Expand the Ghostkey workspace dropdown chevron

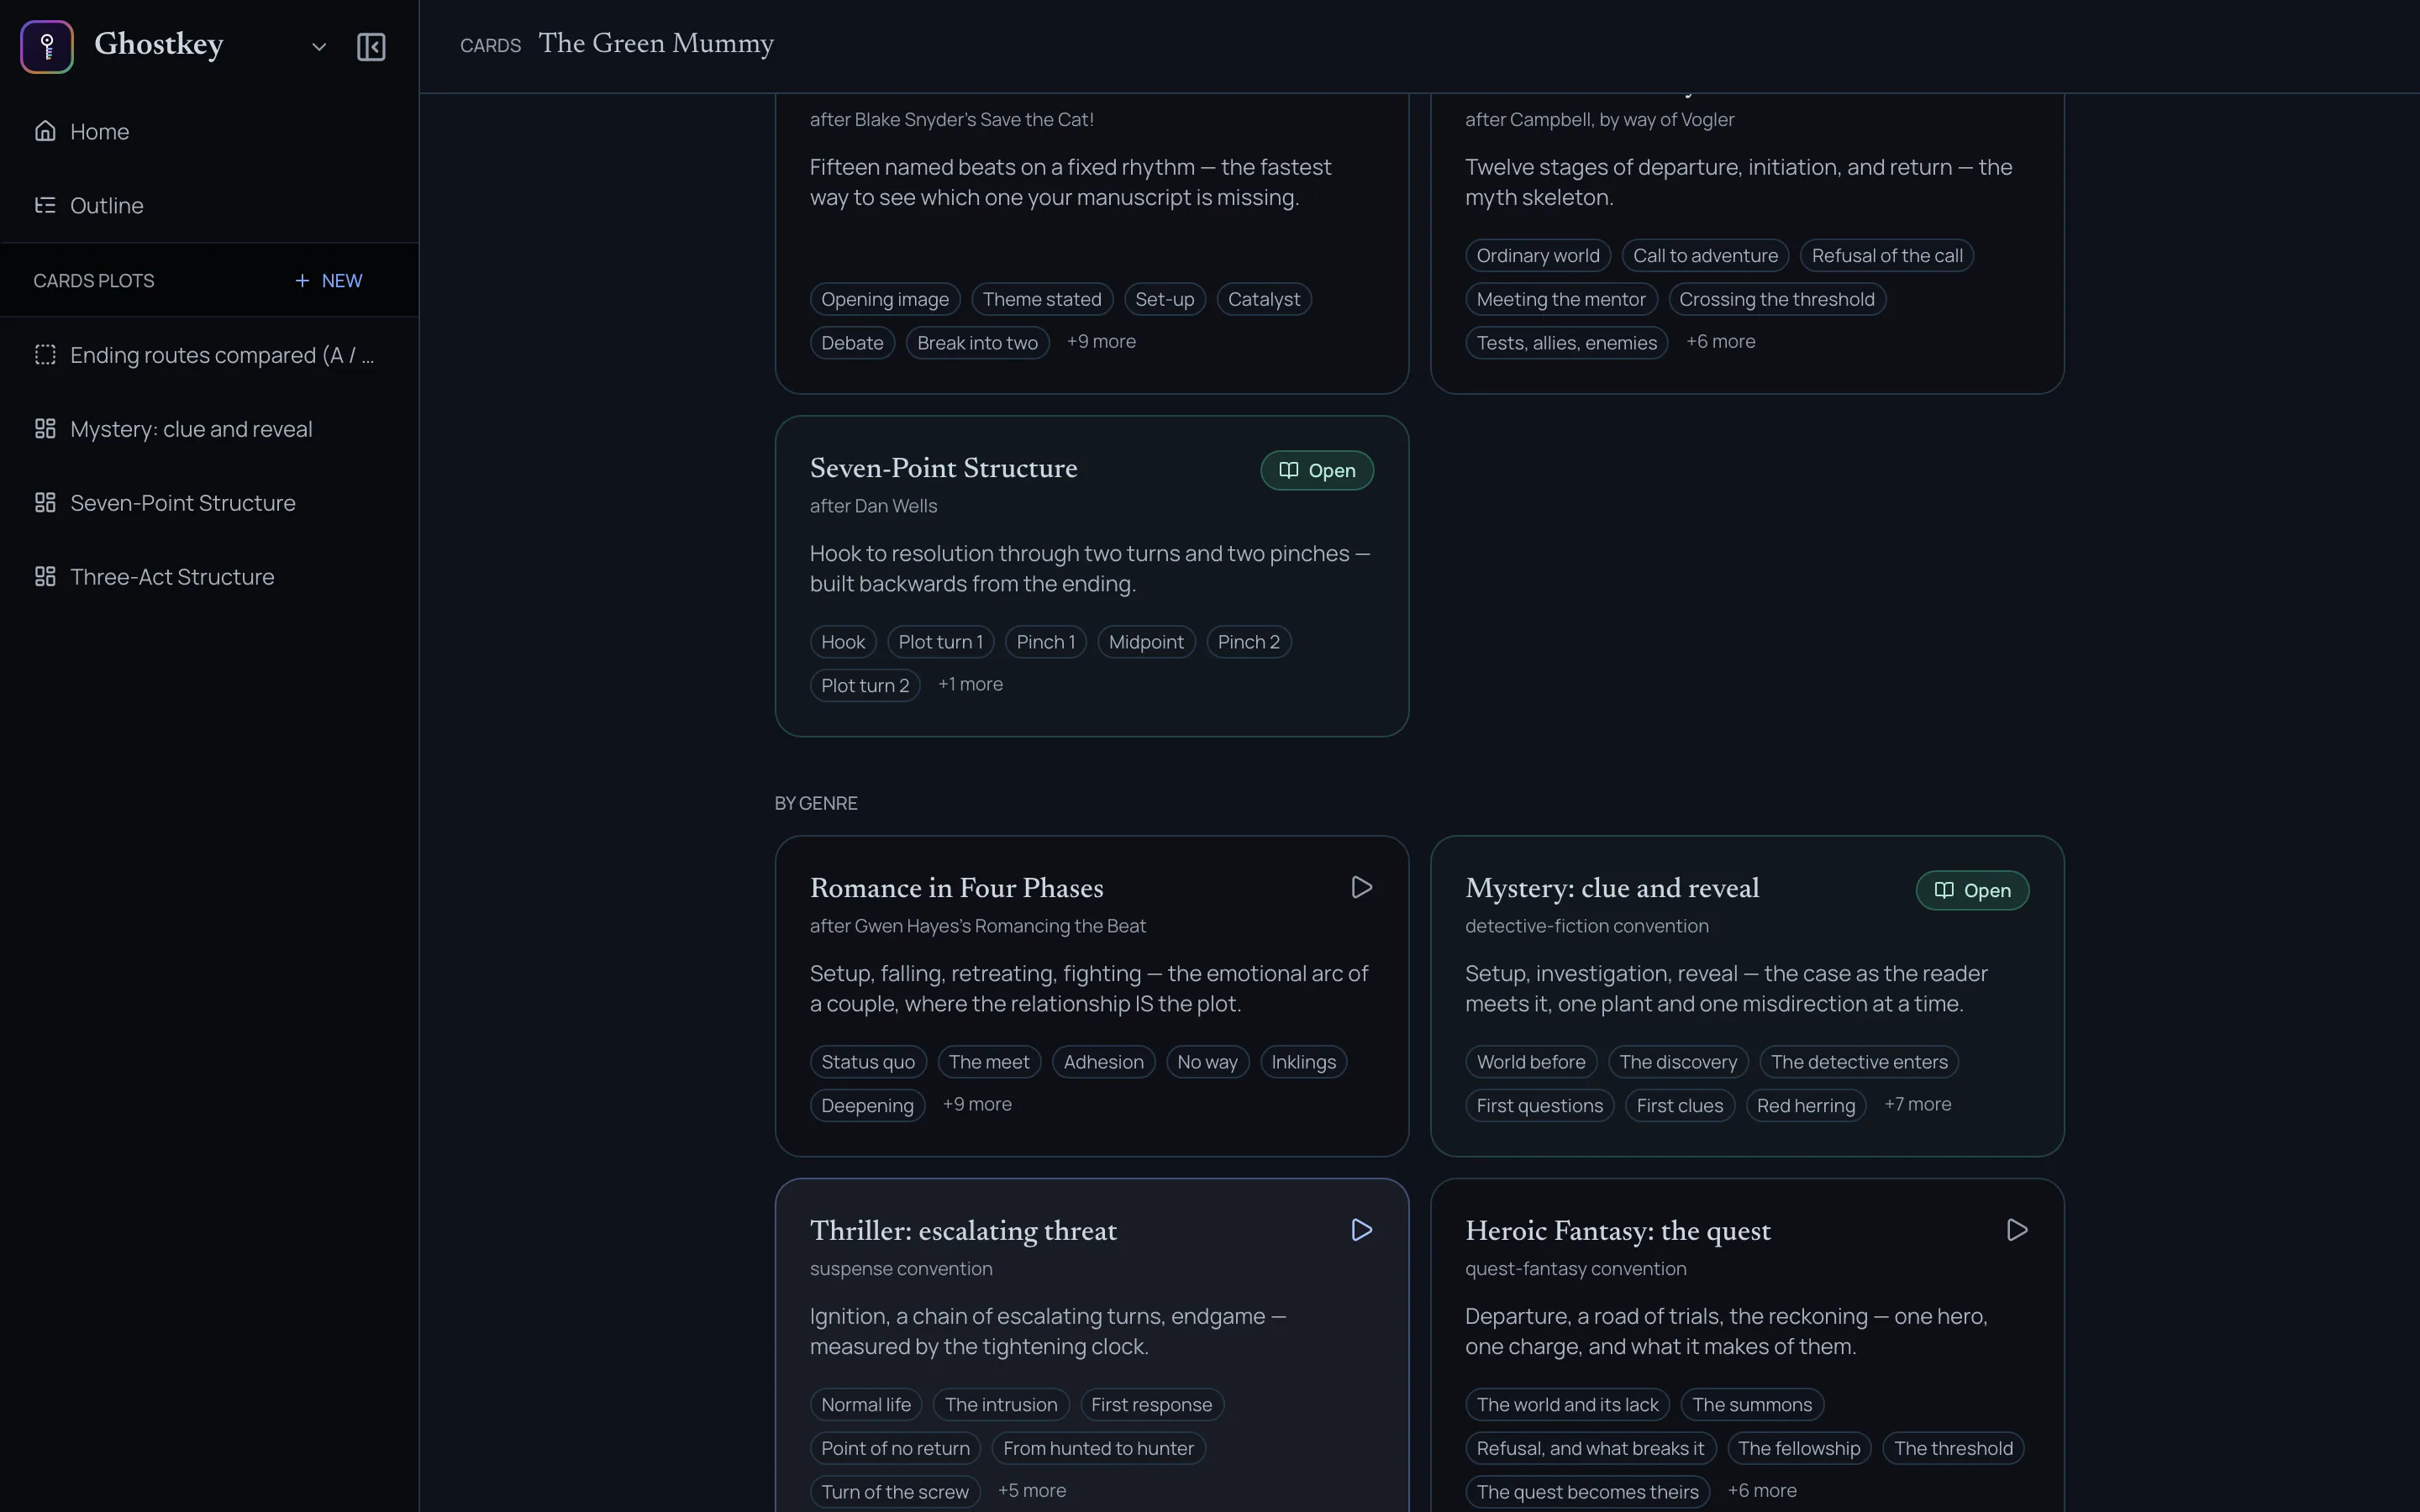319,47
